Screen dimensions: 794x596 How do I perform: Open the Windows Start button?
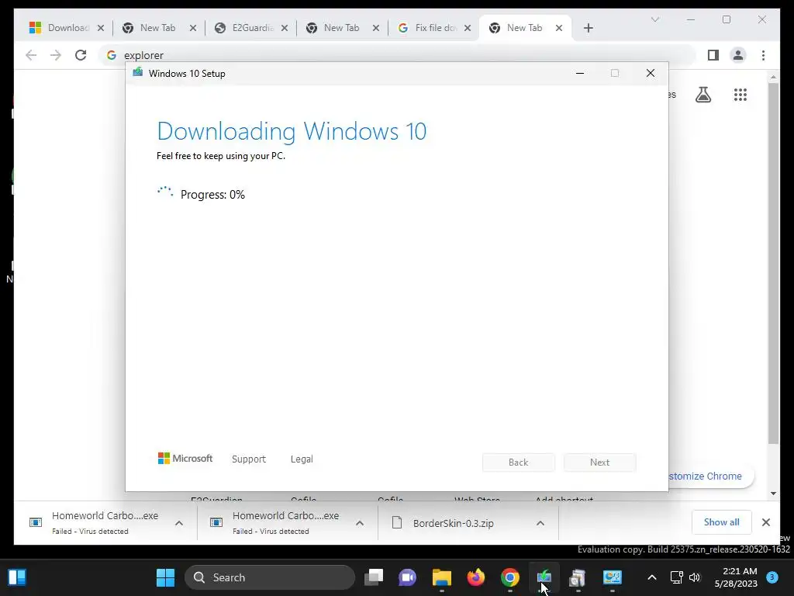click(x=165, y=577)
